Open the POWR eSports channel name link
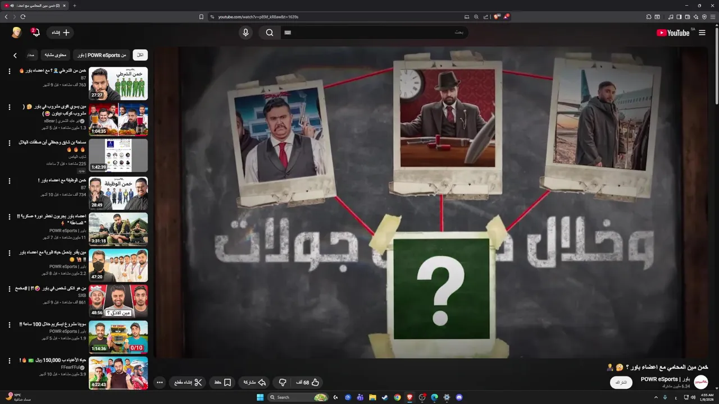The height and width of the screenshot is (404, 719). point(665,379)
